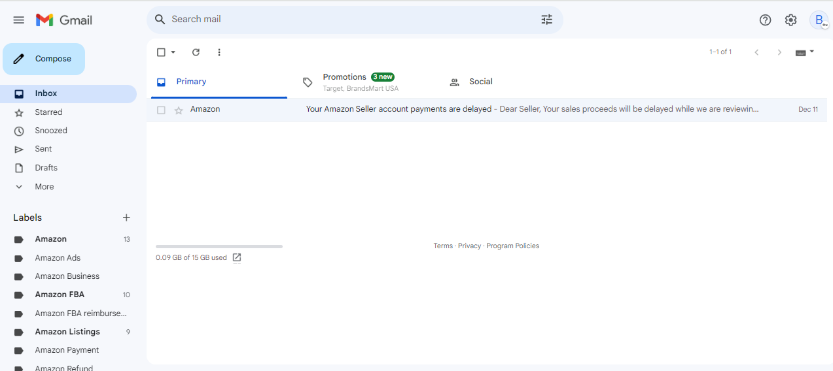Click the Social tab people icon
Screen dimensions: 833x371
[454, 82]
